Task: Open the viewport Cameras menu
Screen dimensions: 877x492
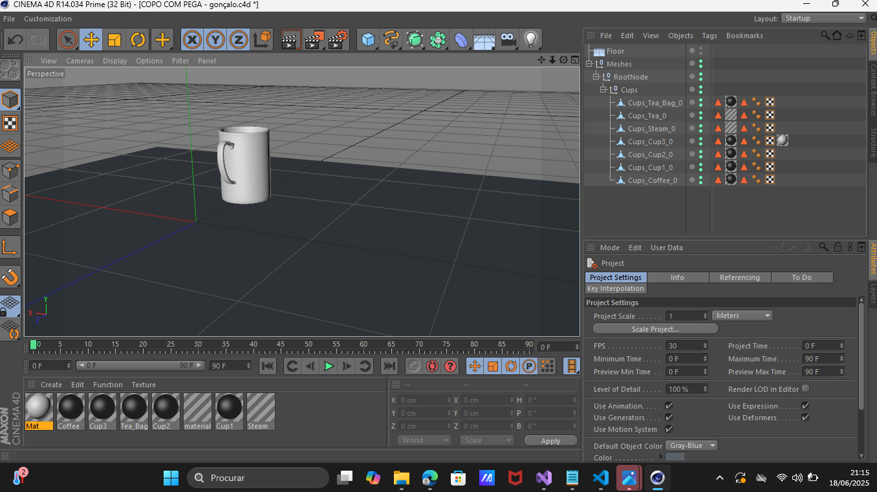Action: pos(80,61)
